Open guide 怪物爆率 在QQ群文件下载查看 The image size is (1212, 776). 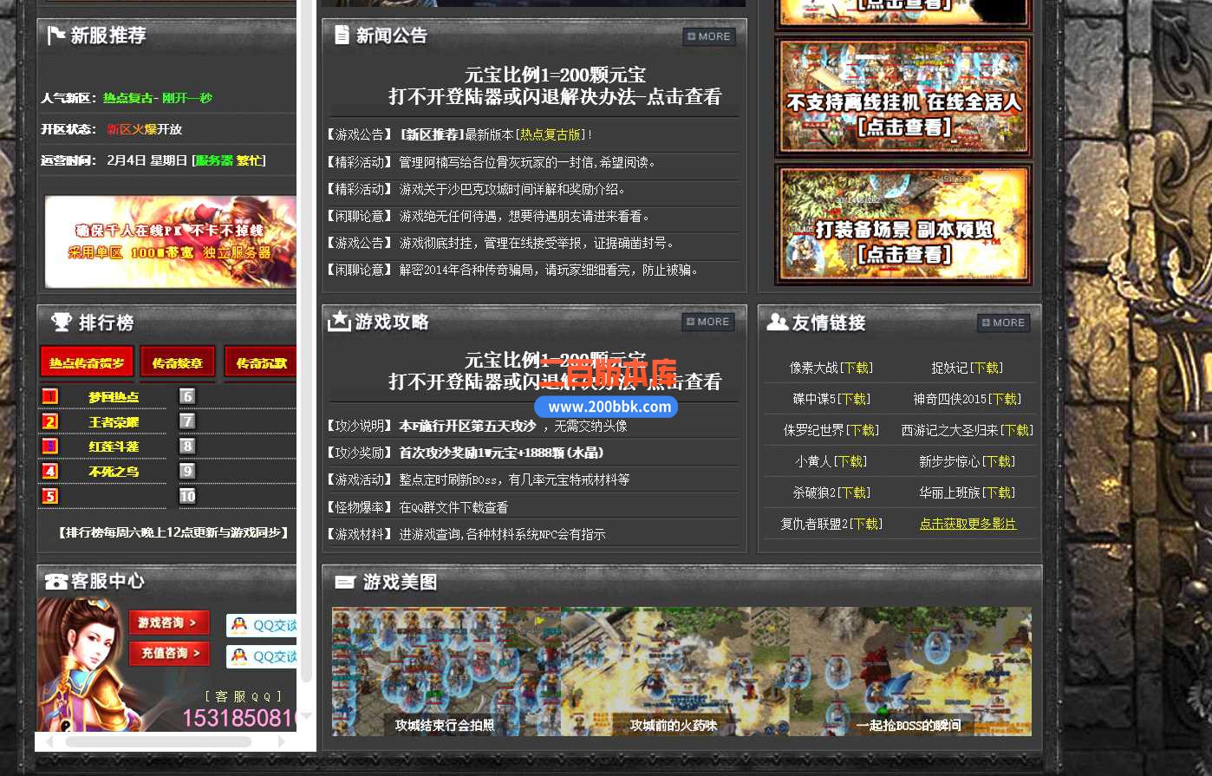454,507
